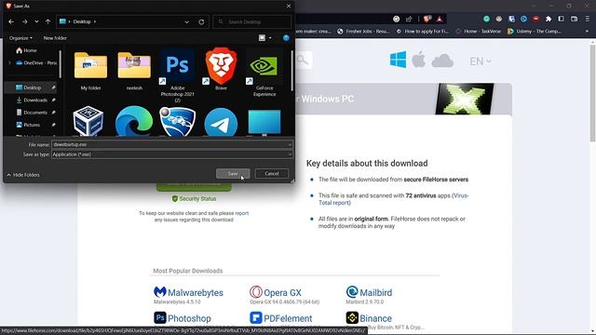Open Home - TaskVerse bookmark
Image resolution: width=596 pixels, height=335 pixels.
tap(478, 32)
